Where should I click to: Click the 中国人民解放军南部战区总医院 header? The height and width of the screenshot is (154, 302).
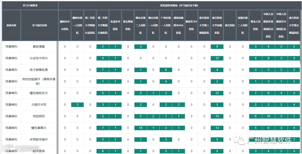click(268, 25)
